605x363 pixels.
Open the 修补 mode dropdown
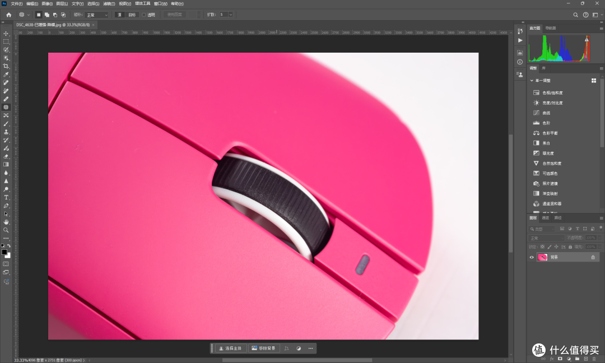[97, 15]
